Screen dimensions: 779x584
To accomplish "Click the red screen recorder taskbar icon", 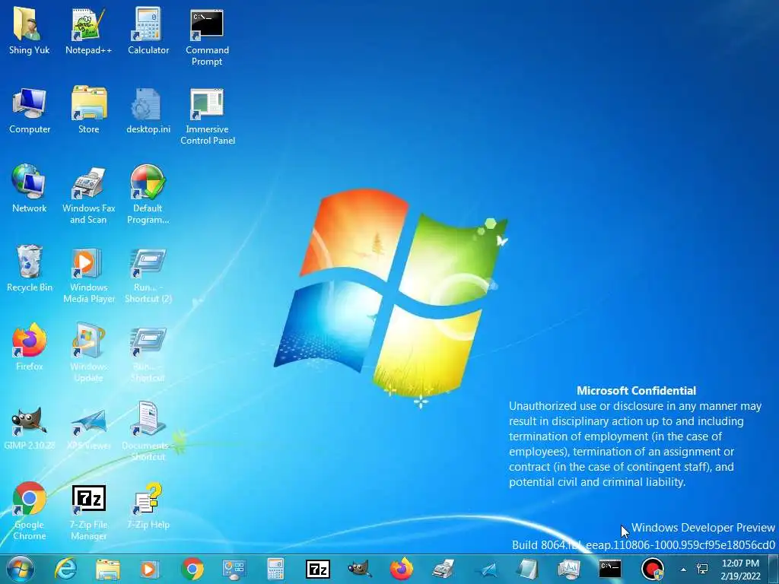I will point(652,569).
